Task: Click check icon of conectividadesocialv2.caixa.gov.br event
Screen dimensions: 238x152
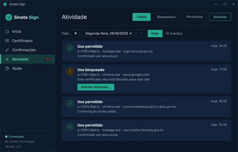Action: click(70, 104)
